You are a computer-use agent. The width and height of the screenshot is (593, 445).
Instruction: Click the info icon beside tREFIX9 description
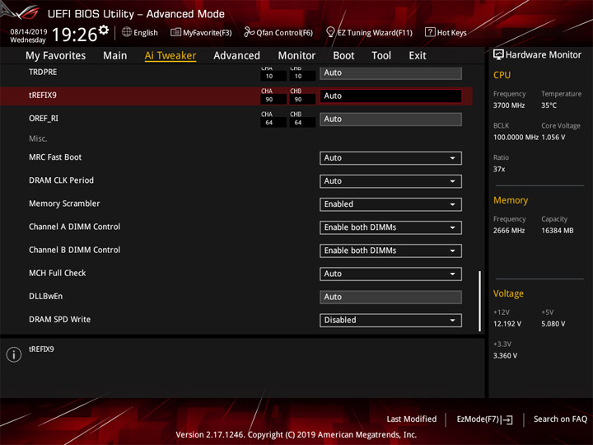click(14, 354)
